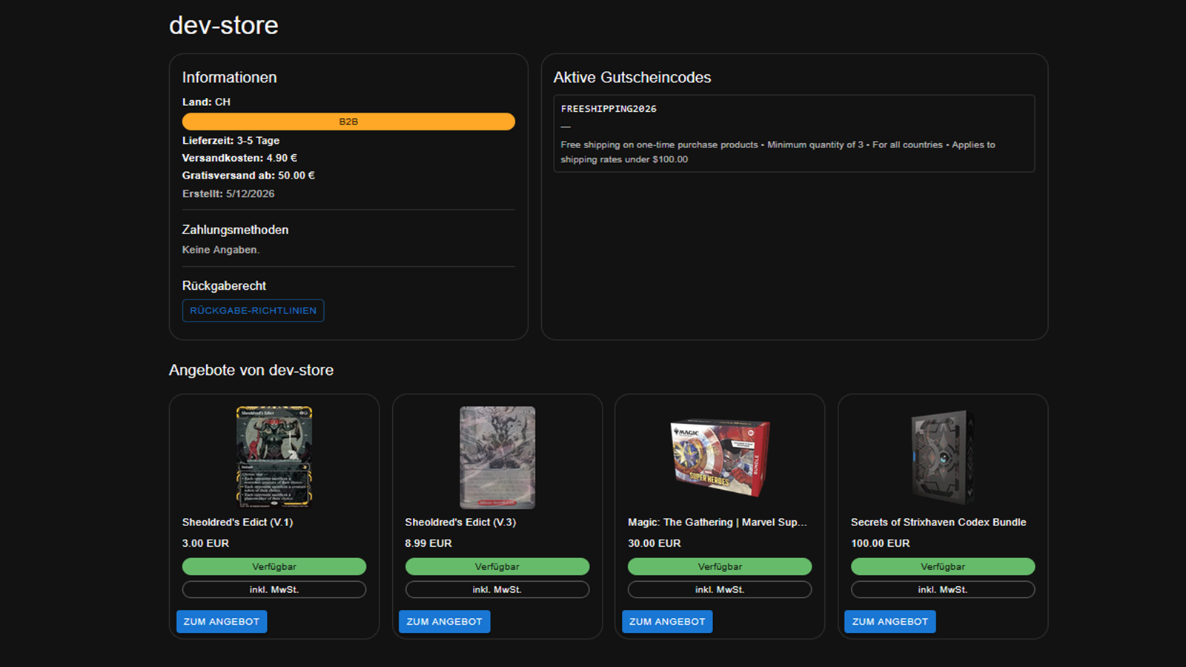Image resolution: width=1186 pixels, height=667 pixels.
Task: Click the 8.99 EUR price
Action: click(428, 543)
